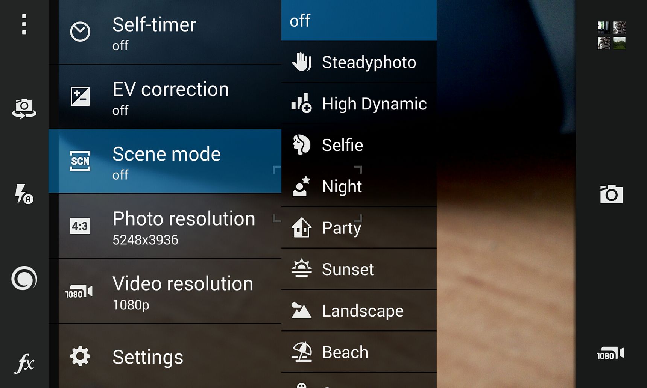This screenshot has height=388, width=647.
Task: Click the Settings gear icon
Action: (x=80, y=356)
